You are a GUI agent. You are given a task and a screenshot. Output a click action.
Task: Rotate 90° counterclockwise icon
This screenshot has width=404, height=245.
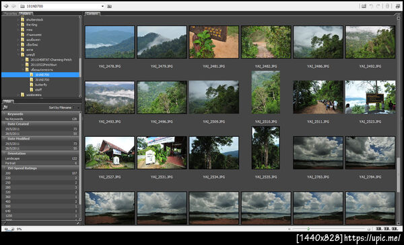(371, 6)
